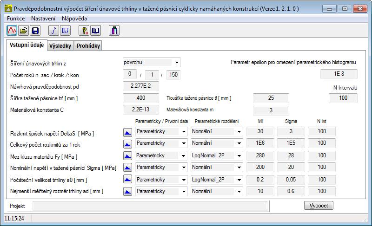
Task: Open the Nápověda menu
Action: pos(74,19)
